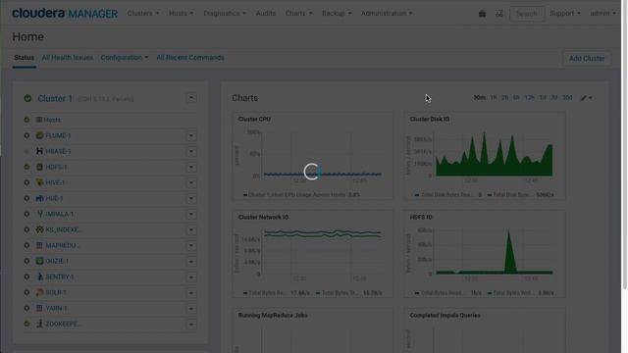The height and width of the screenshot is (353, 628).
Task: Switch to the All Recent Commands tab
Action: click(190, 58)
